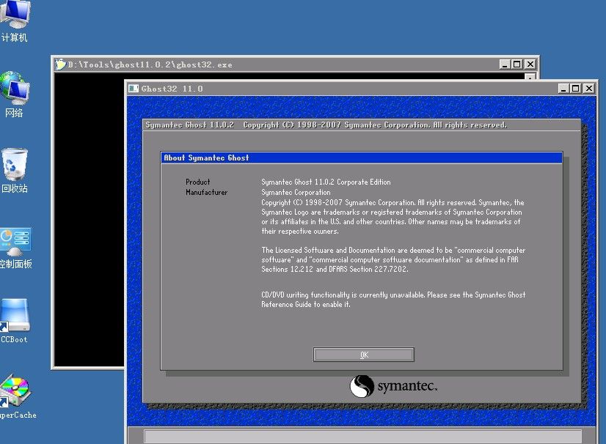The width and height of the screenshot is (606, 444).
Task: Click the Product label
Action: (197, 182)
